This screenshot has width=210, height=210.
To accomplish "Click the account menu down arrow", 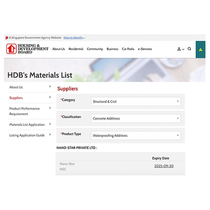I will point(183,49).
